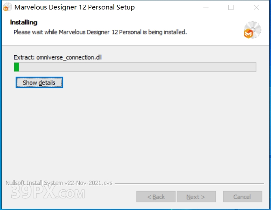Maximize the Setup window
Viewport: 271px width, 210px height.
[231, 7]
